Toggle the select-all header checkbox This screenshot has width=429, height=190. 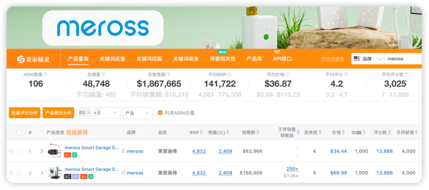click(x=19, y=132)
